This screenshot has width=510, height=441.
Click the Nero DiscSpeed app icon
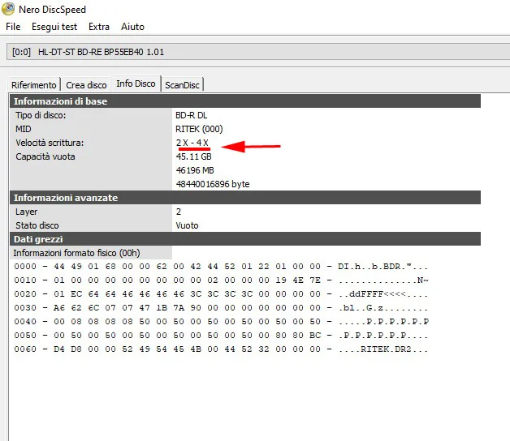(x=8, y=9)
